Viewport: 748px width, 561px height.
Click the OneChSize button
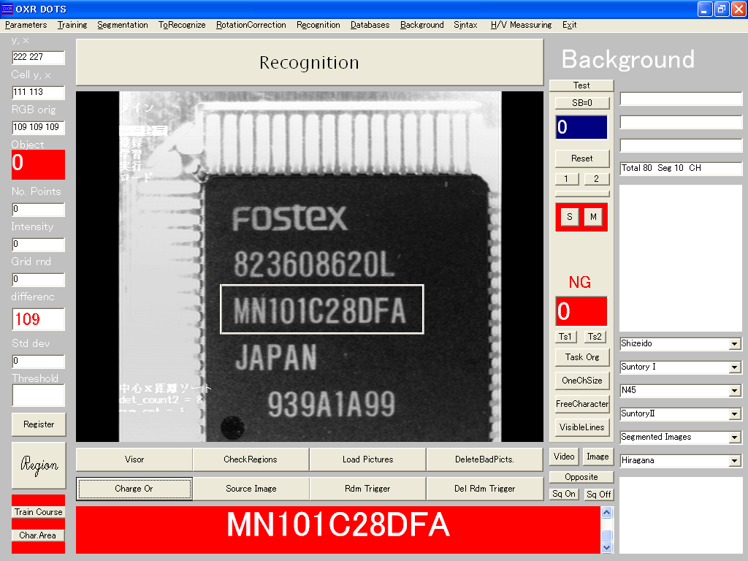pos(582,381)
